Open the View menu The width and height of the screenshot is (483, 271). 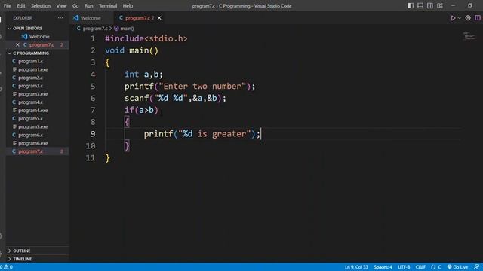(61, 5)
